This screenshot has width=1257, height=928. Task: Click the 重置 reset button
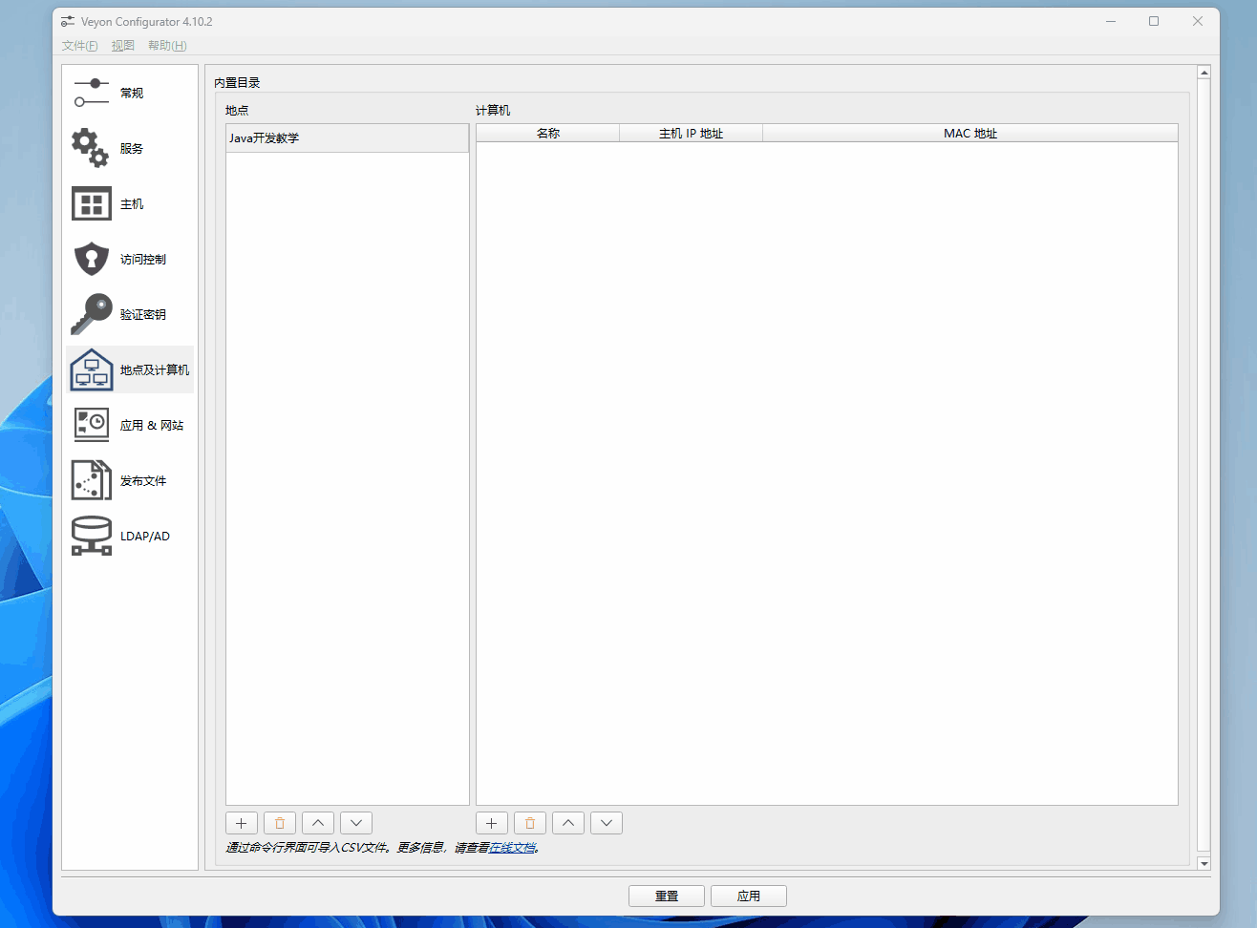tap(667, 896)
